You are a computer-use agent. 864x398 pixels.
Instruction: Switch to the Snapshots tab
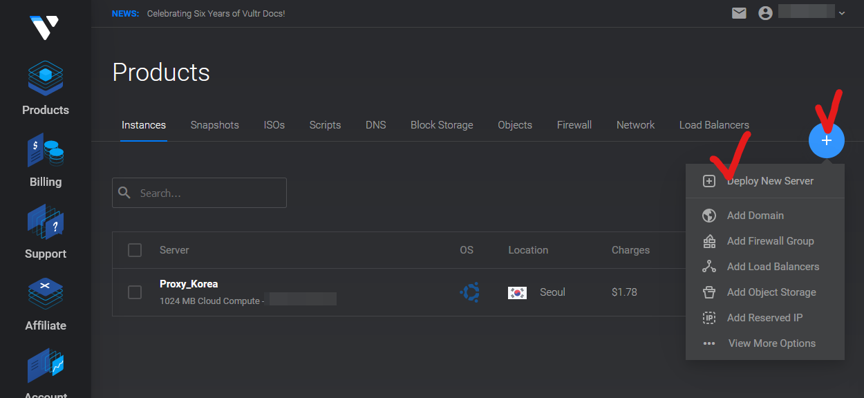click(215, 125)
